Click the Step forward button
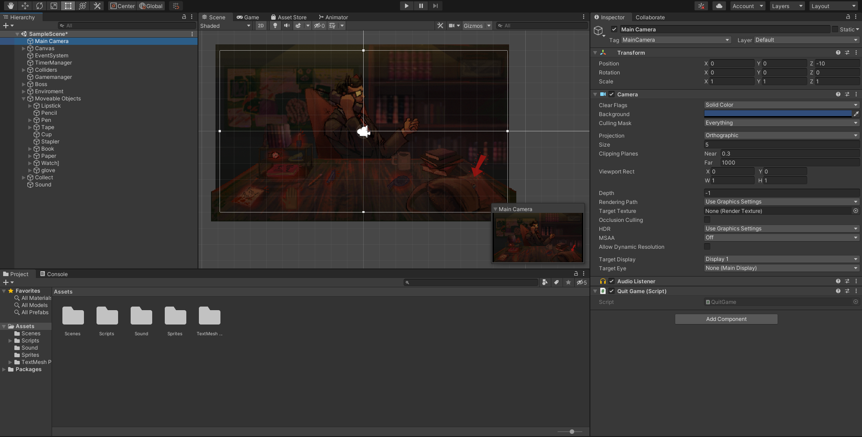The width and height of the screenshot is (862, 437). tap(435, 6)
